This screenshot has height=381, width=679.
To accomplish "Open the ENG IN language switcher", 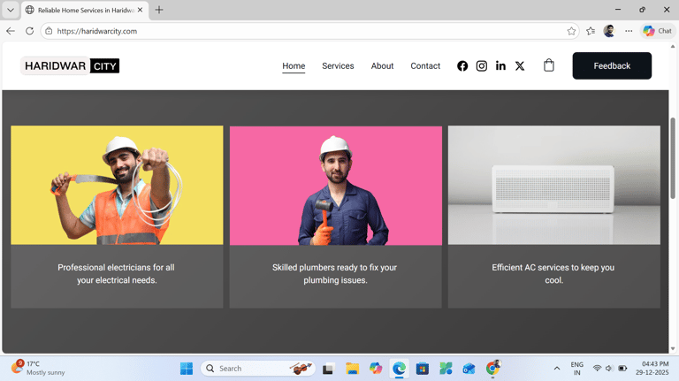I will point(576,369).
